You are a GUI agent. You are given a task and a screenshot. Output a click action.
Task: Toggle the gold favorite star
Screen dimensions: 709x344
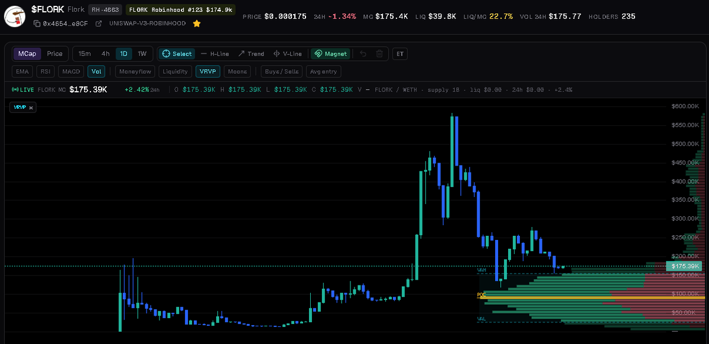[197, 24]
